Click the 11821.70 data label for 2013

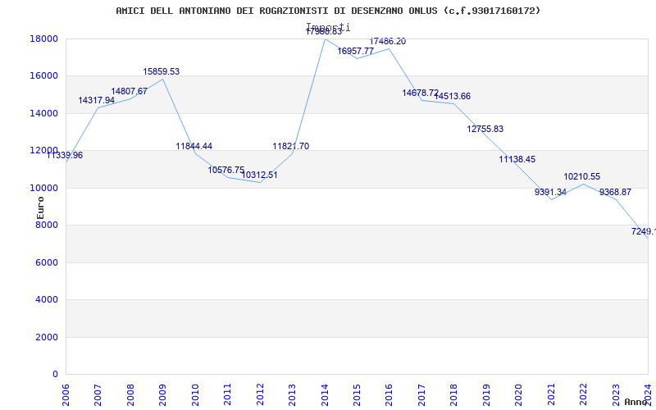click(x=291, y=146)
